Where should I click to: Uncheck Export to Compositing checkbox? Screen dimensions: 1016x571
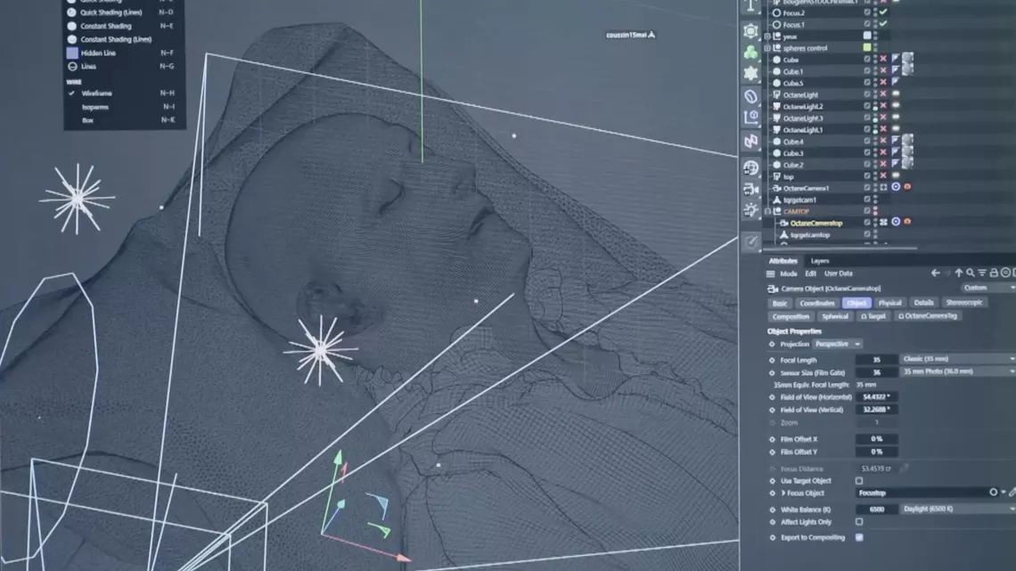859,537
